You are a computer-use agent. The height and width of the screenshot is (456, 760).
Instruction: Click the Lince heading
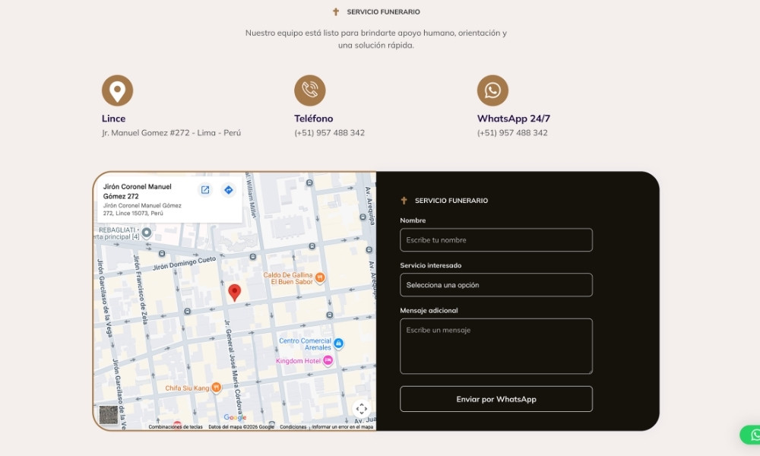pyautogui.click(x=113, y=119)
